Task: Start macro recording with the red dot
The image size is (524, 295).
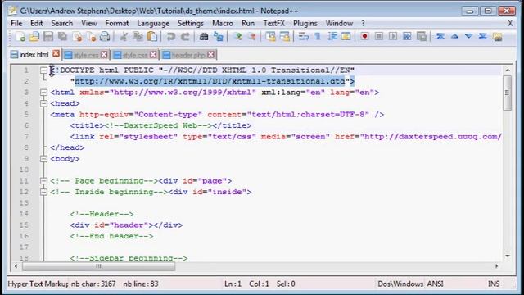Action: coord(364,36)
